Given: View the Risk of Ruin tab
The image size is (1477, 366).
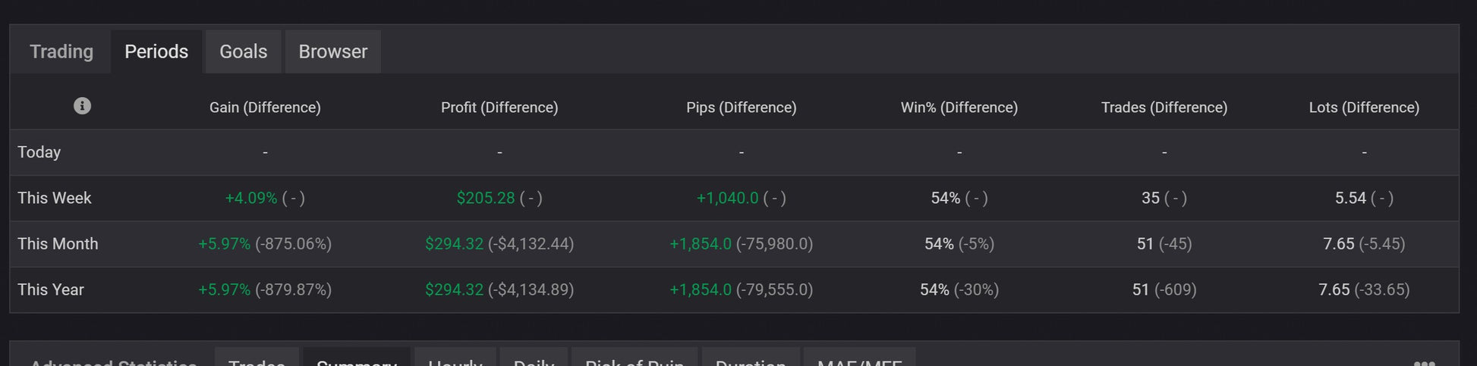Looking at the screenshot, I should pos(635,361).
